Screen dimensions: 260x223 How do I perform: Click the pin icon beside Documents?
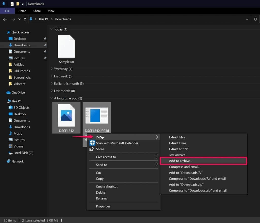tap(45, 51)
